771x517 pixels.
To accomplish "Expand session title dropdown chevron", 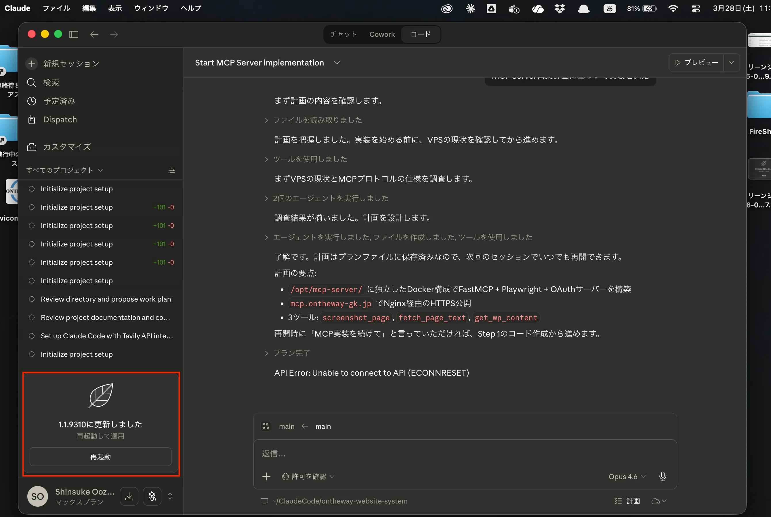I will (337, 63).
